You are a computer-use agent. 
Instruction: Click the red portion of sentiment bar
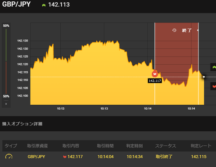[6, 78]
